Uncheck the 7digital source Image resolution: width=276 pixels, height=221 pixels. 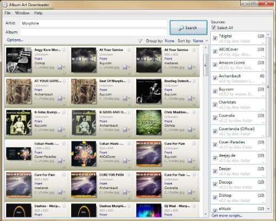[x=215, y=38]
